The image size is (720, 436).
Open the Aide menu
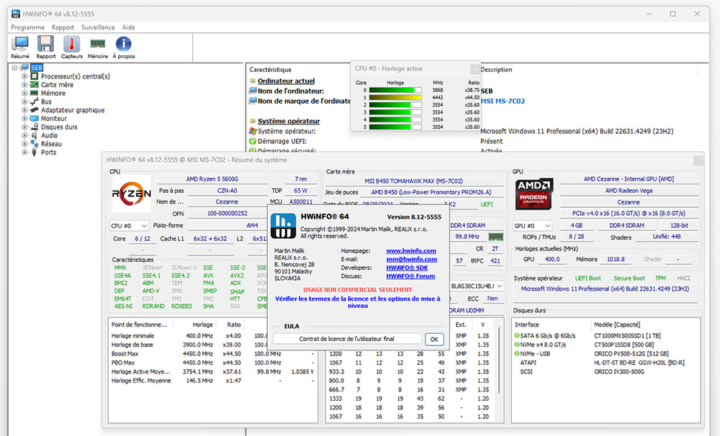coord(129,27)
